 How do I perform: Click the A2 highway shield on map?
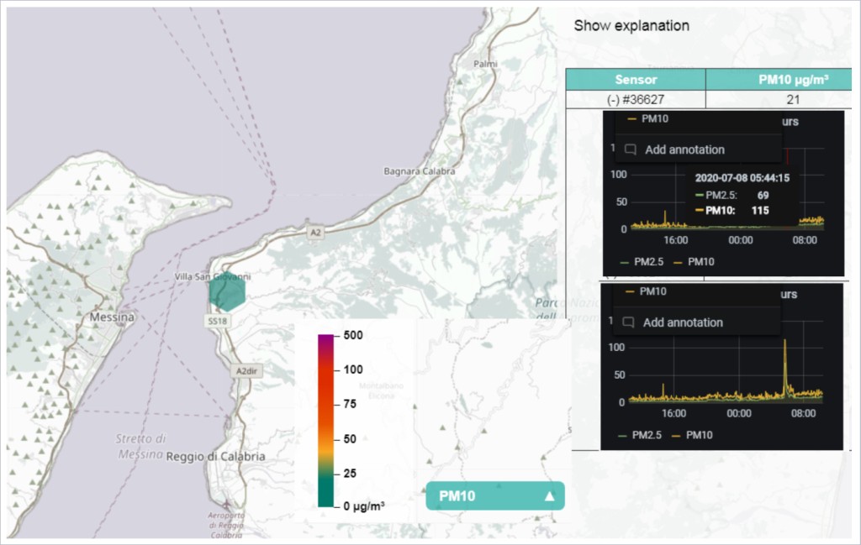[x=315, y=233]
